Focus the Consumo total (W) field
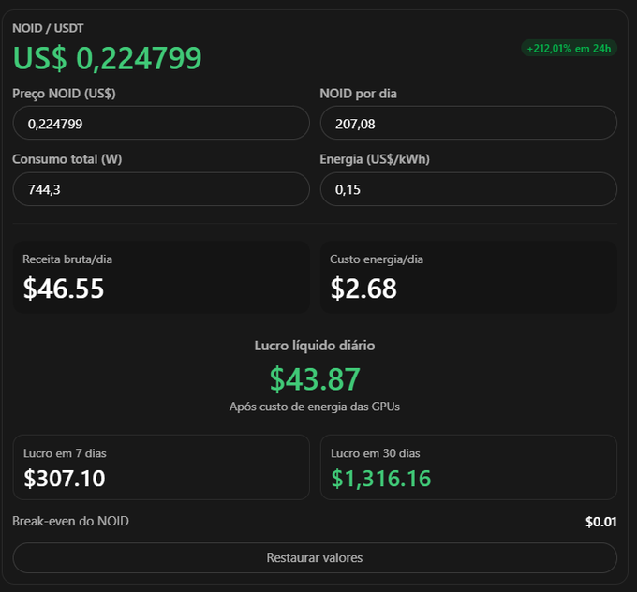This screenshot has width=637, height=592. [161, 189]
